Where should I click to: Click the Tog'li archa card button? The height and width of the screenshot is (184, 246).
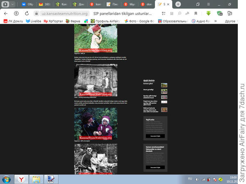[155, 135]
